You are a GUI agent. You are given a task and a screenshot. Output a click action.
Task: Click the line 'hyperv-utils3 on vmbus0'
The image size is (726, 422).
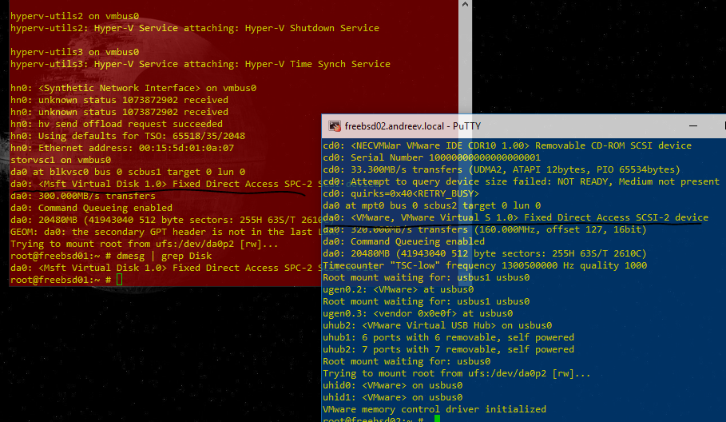(74, 52)
